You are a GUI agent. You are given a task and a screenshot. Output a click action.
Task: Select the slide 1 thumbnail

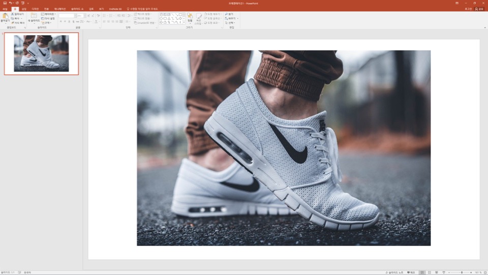click(41, 53)
